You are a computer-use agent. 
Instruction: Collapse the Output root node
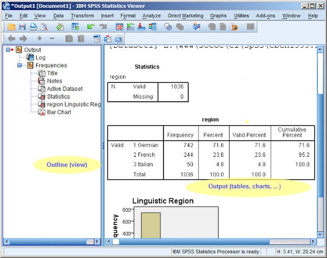pyautogui.click(x=8, y=50)
